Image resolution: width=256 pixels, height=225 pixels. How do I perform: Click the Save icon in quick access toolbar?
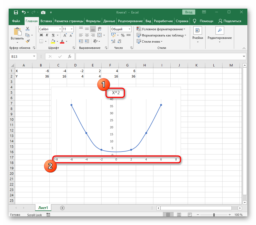coord(16,12)
